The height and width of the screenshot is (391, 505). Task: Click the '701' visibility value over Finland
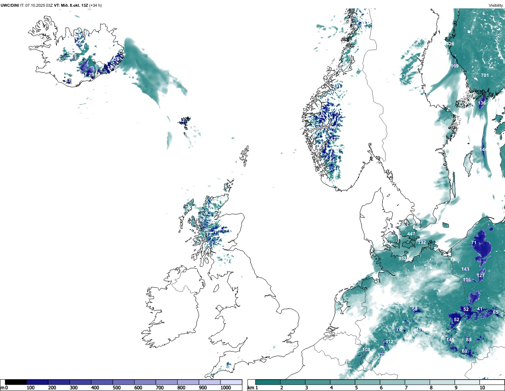pos(485,75)
